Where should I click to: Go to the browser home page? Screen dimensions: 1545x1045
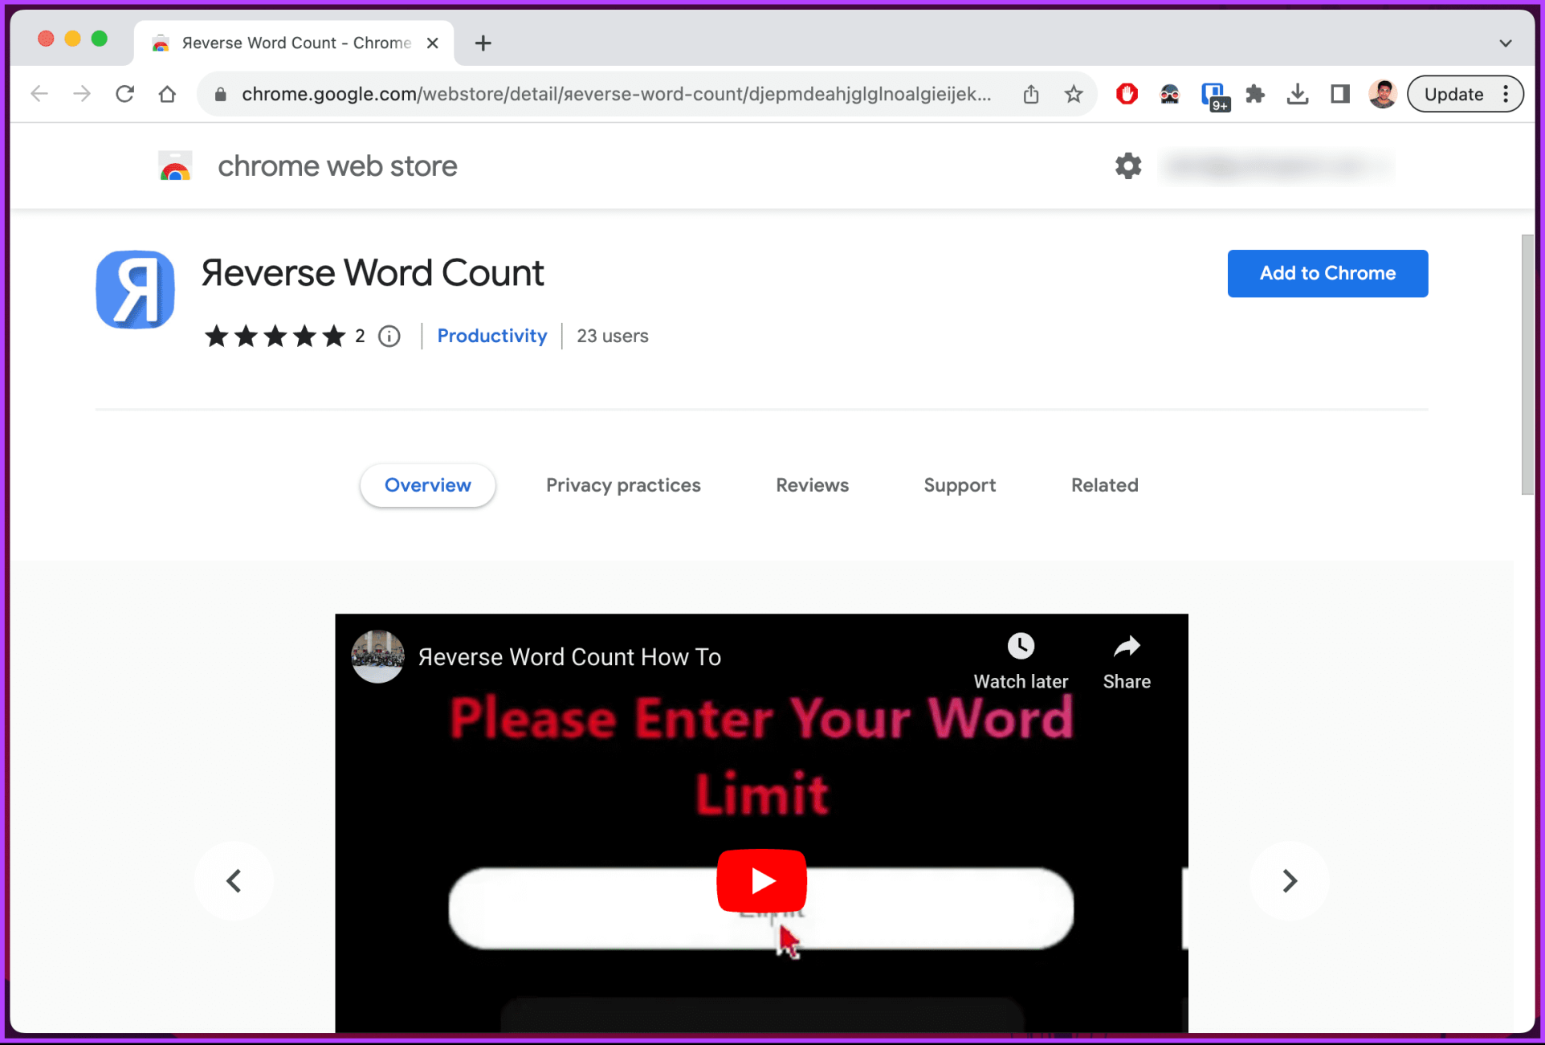click(167, 94)
